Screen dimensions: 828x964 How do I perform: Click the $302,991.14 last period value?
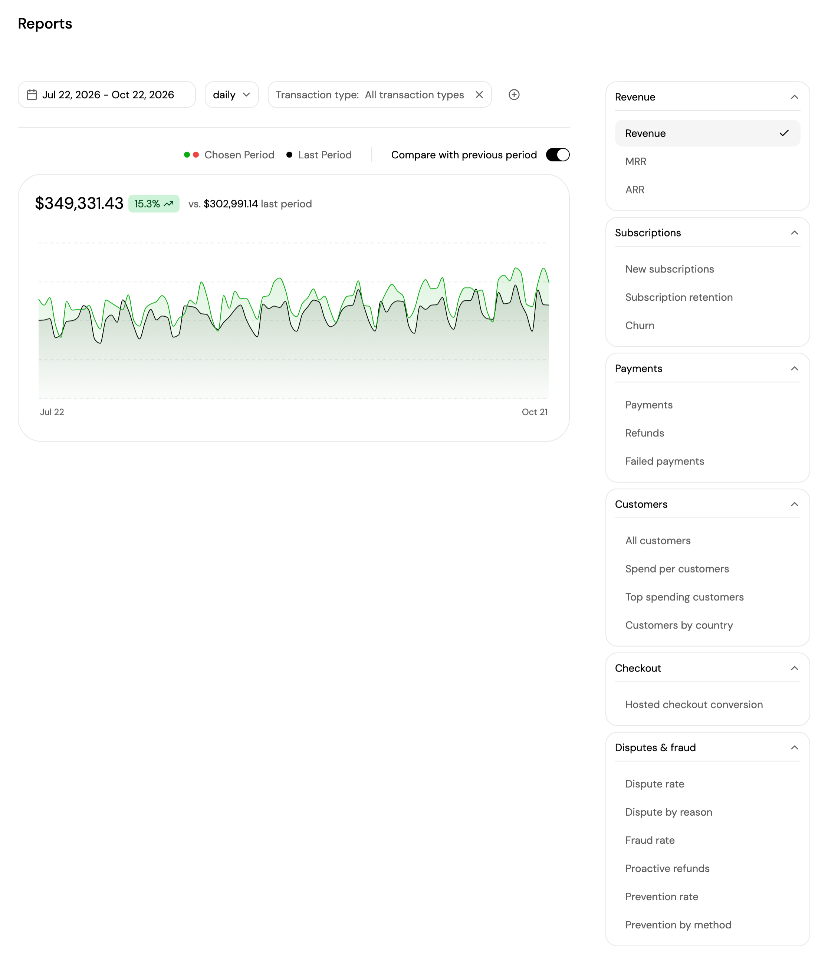click(230, 204)
